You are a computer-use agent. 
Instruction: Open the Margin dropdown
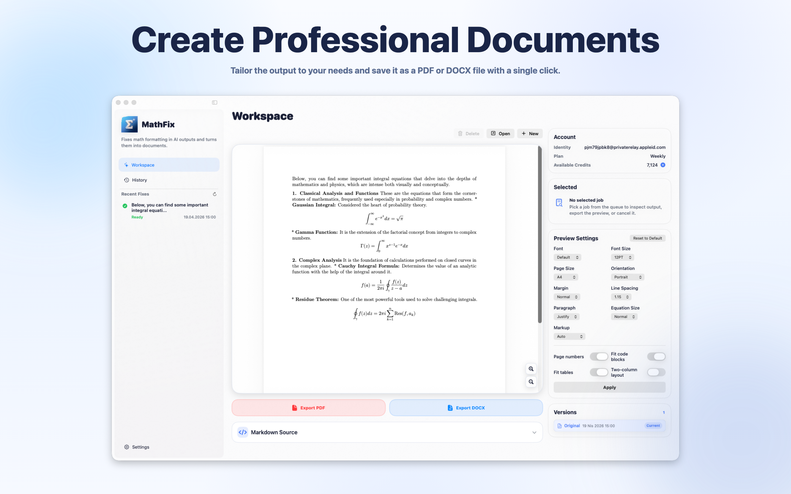pos(567,297)
